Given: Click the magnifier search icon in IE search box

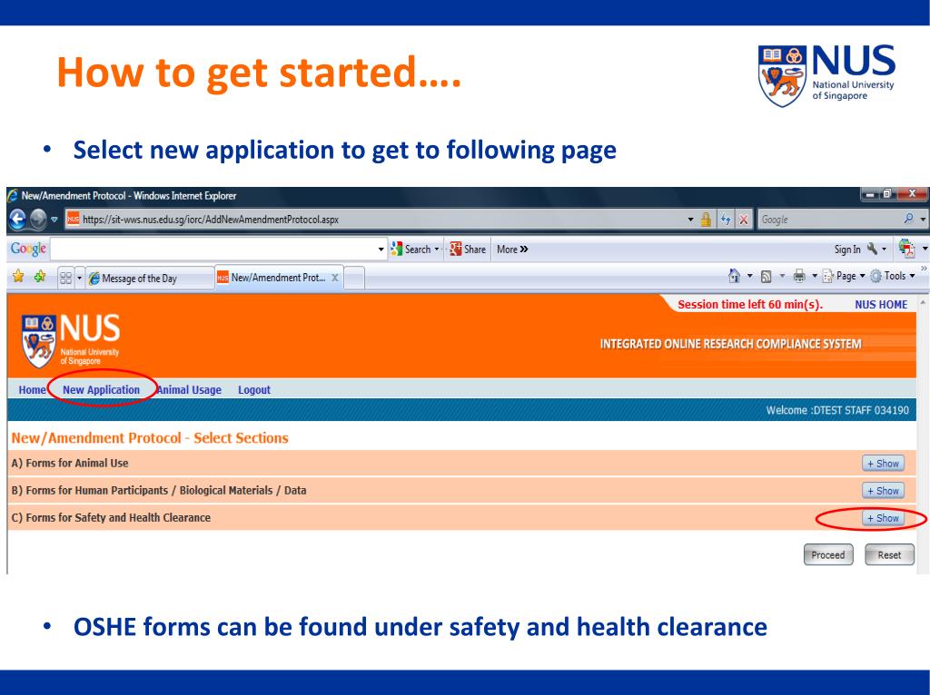Looking at the screenshot, I should click(x=908, y=219).
